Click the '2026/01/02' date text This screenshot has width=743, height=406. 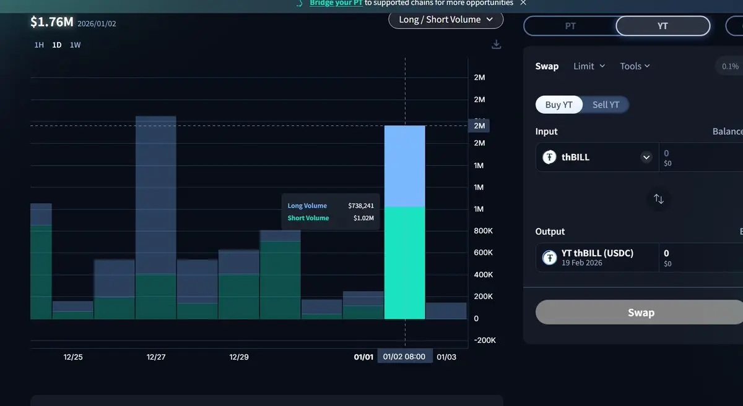(97, 23)
